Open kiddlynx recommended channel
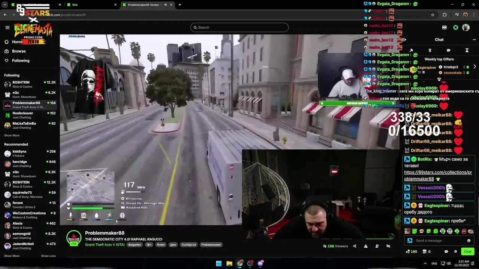 [x=30, y=154]
